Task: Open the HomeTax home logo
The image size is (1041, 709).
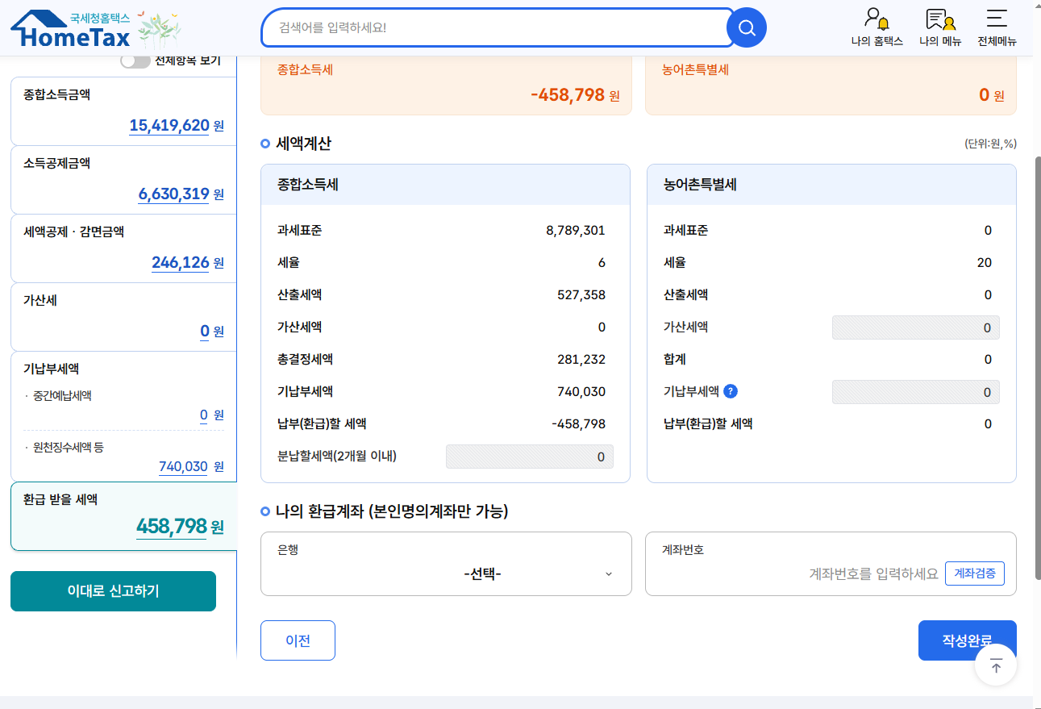Action: pyautogui.click(x=71, y=28)
